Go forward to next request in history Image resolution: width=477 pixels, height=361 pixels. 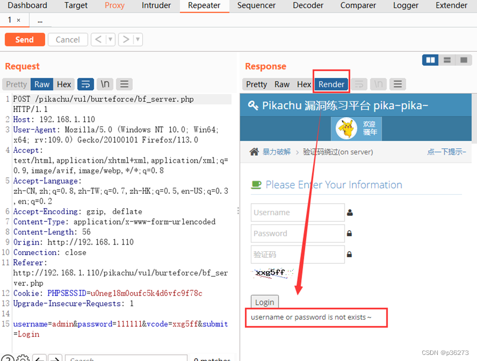click(126, 40)
